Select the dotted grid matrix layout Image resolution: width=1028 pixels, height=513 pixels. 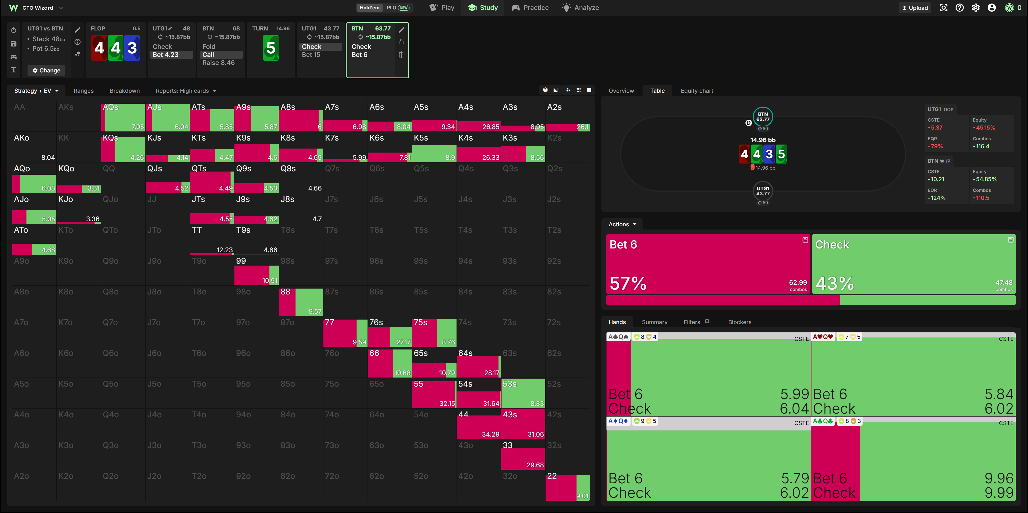coord(578,90)
